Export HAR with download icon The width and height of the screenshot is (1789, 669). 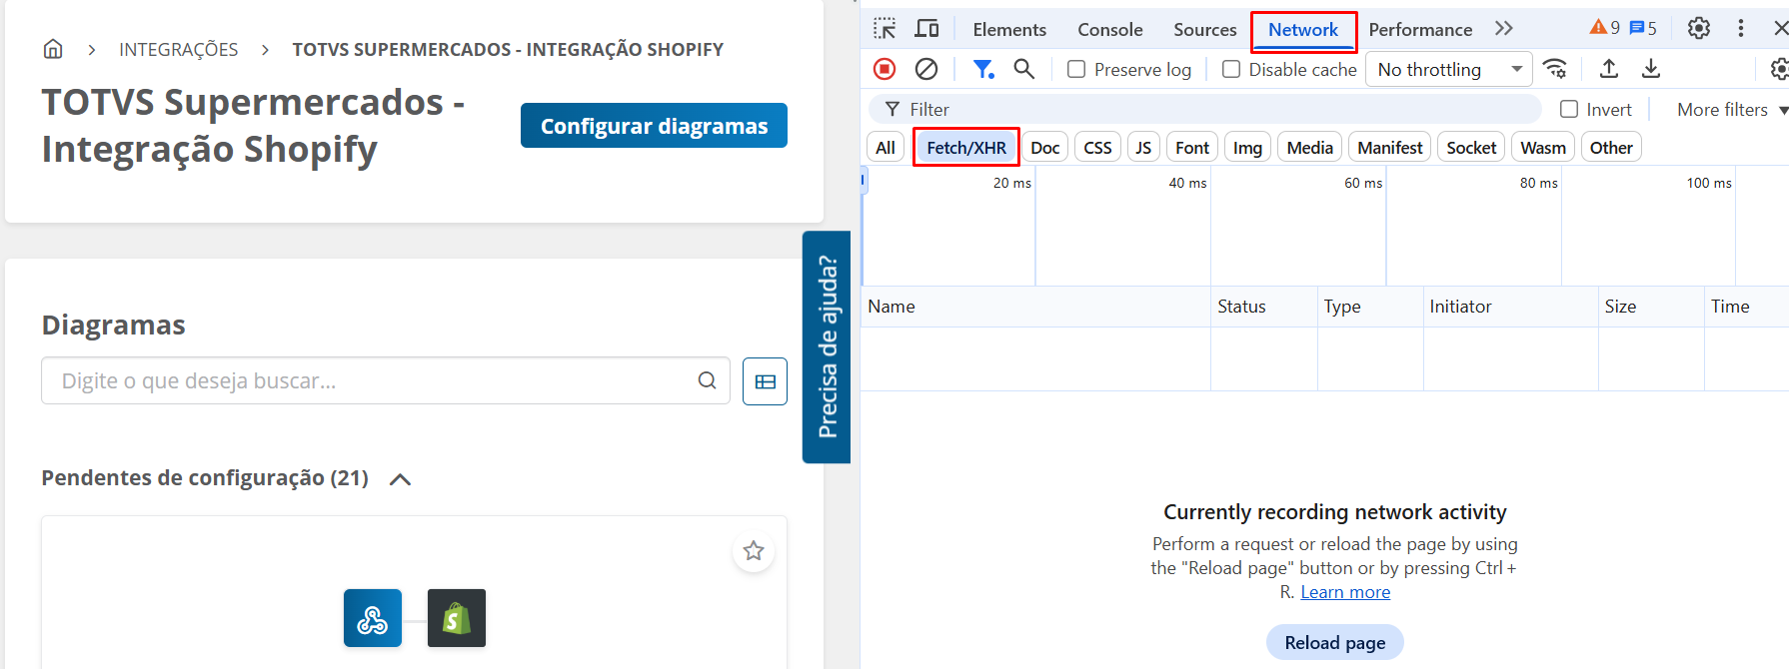tap(1651, 69)
